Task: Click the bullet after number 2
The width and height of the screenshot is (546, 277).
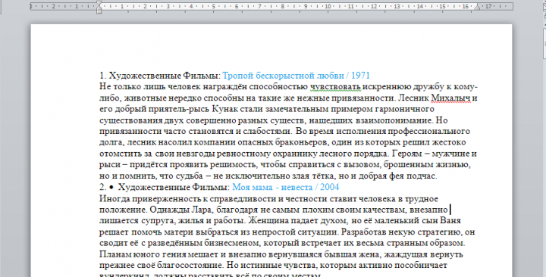Action: [x=111, y=188]
